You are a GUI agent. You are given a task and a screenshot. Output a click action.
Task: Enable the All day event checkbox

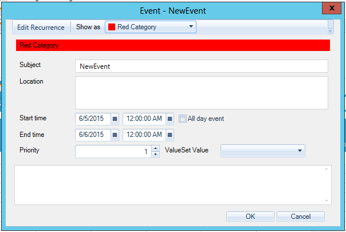point(183,119)
